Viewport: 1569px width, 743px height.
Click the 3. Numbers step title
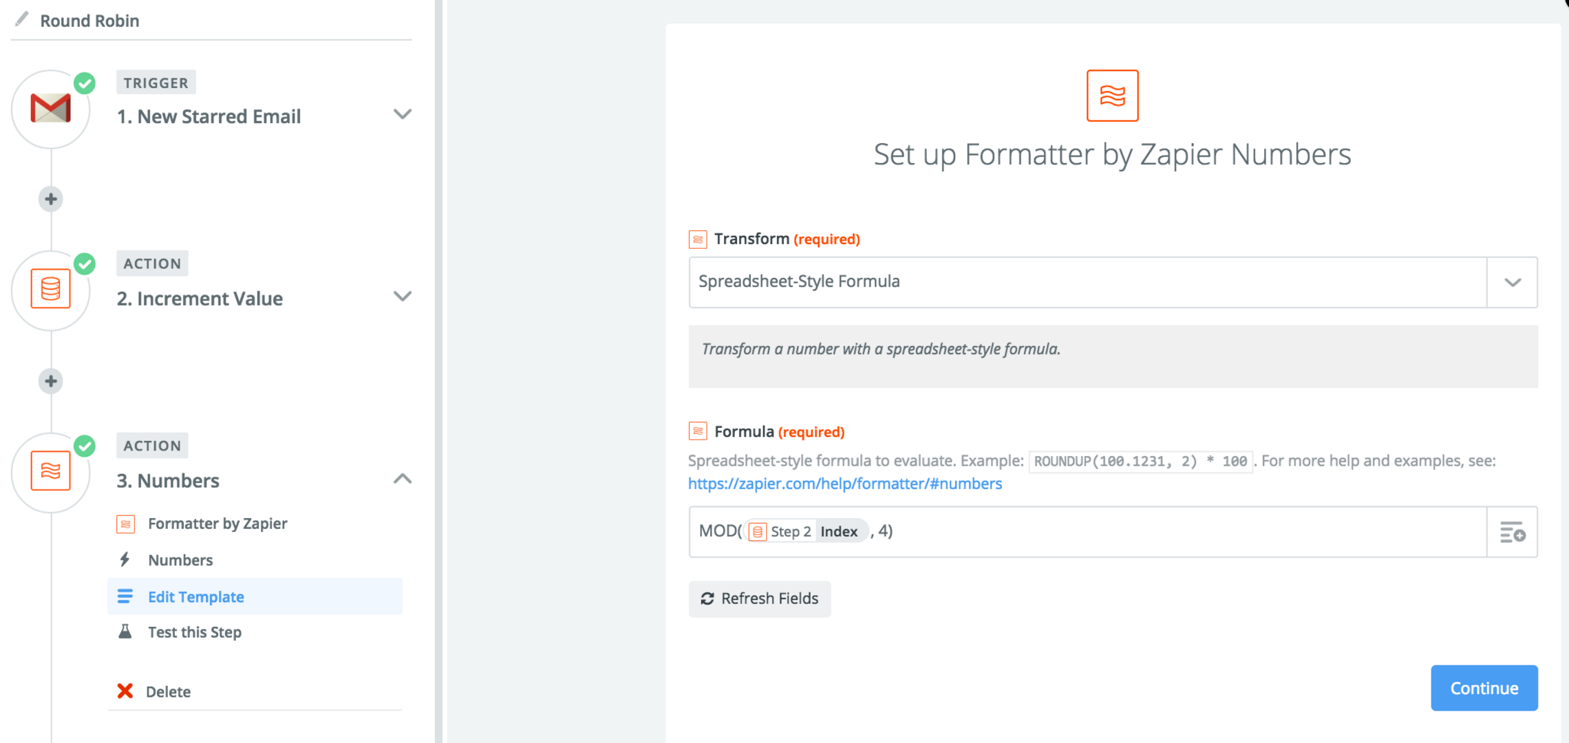(x=168, y=480)
